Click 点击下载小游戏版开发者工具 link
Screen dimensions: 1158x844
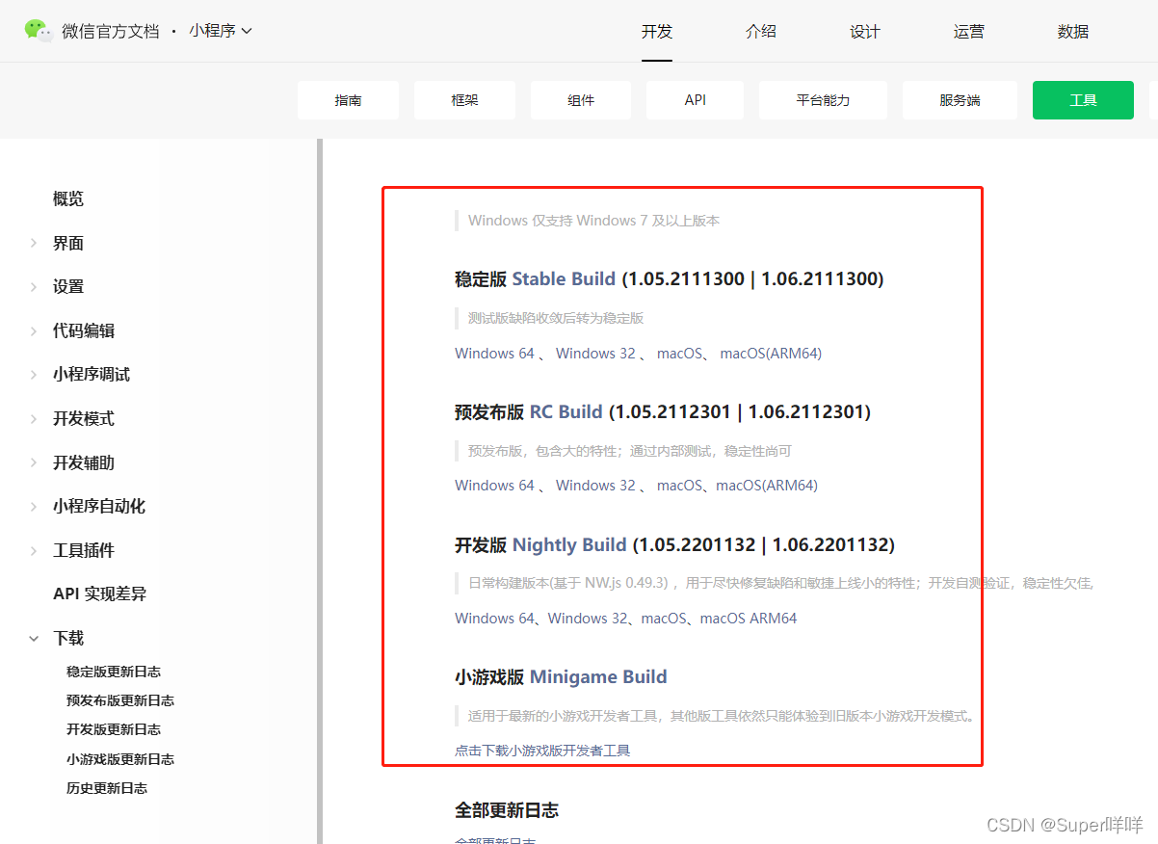click(x=542, y=751)
